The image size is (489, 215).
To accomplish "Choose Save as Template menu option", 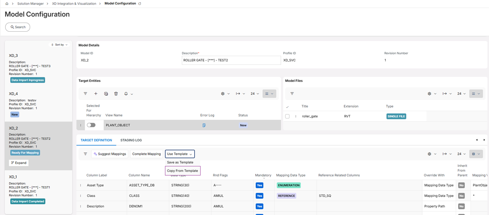I will coord(180,162).
